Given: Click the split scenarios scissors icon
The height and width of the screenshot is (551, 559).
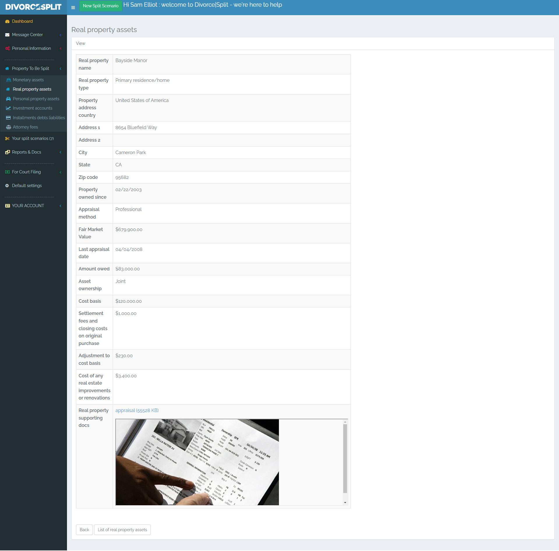Looking at the screenshot, I should click(7, 139).
